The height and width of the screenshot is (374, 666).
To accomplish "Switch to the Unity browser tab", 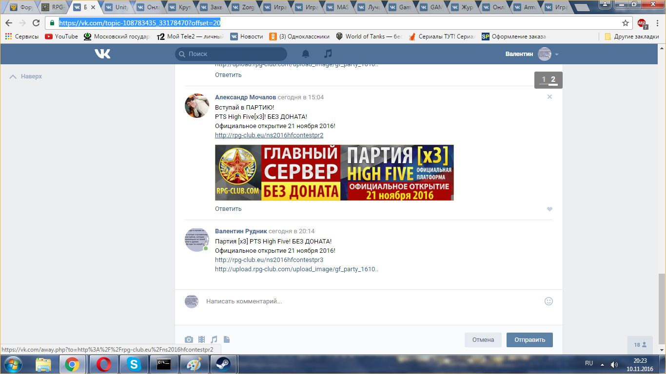I will coord(116,7).
